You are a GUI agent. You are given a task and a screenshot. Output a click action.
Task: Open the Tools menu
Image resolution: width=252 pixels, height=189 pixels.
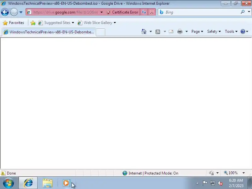click(231, 31)
